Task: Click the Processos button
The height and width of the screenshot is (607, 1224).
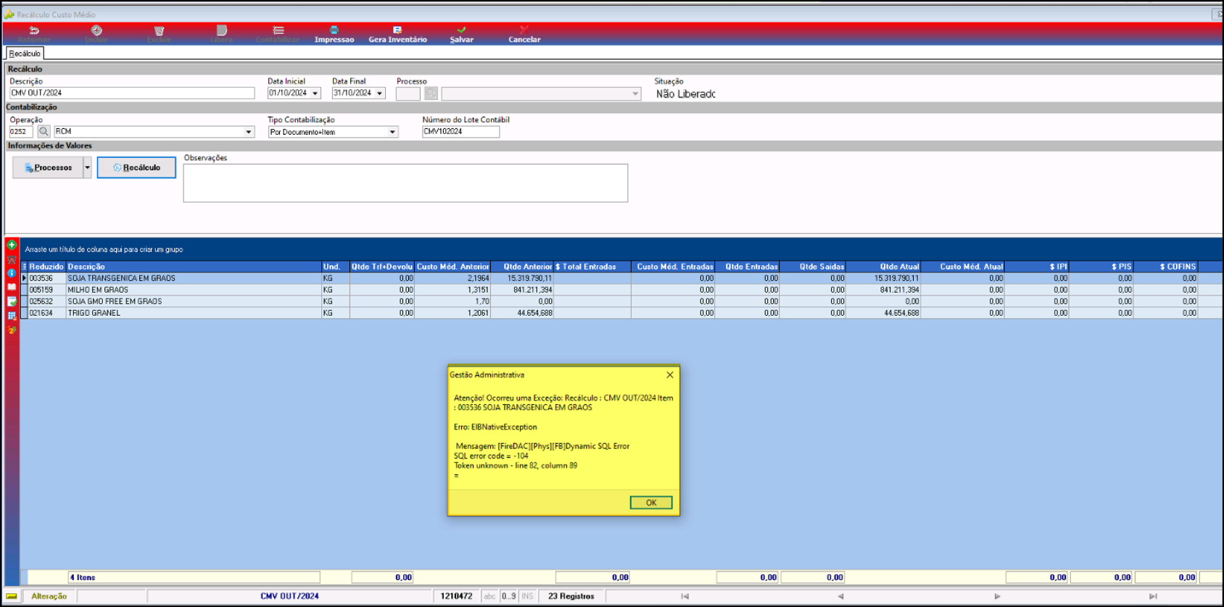Action: tap(48, 167)
